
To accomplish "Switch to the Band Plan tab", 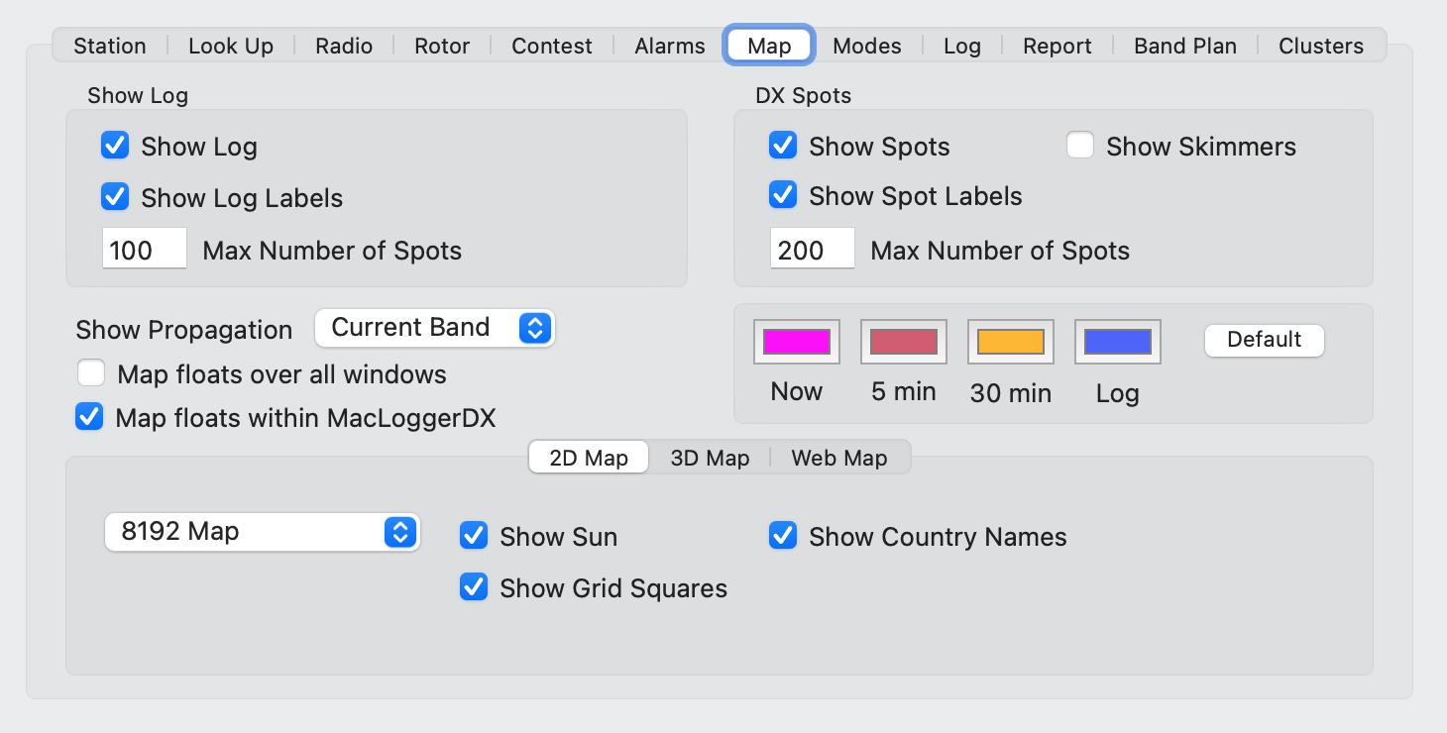I will click(1184, 45).
